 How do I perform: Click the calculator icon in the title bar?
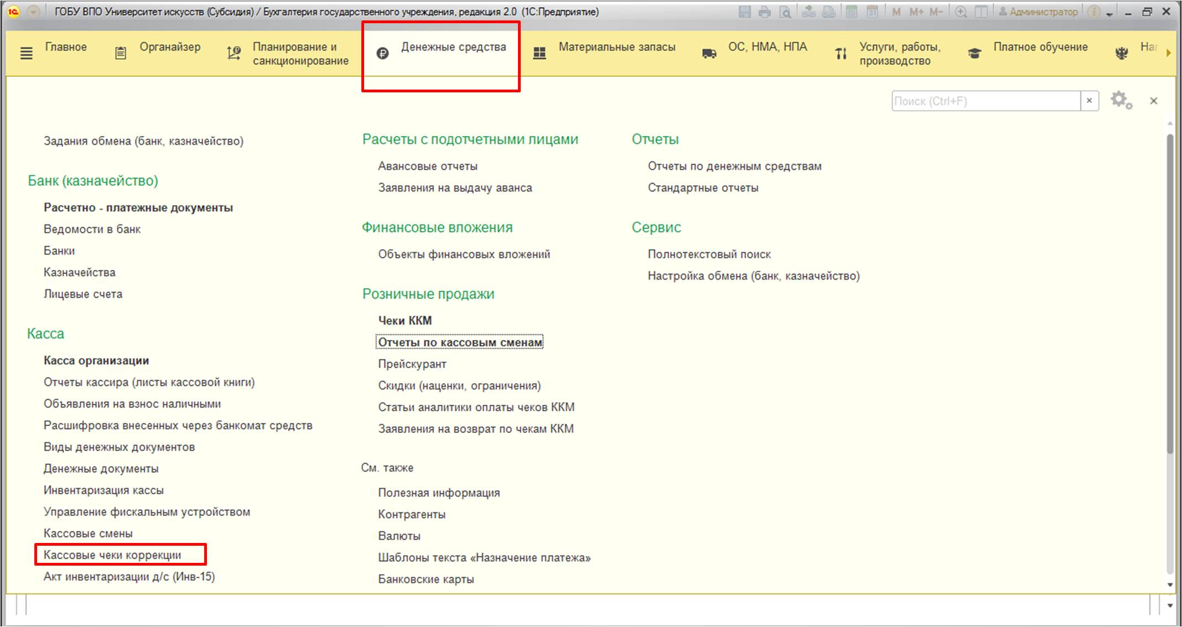[x=852, y=12]
